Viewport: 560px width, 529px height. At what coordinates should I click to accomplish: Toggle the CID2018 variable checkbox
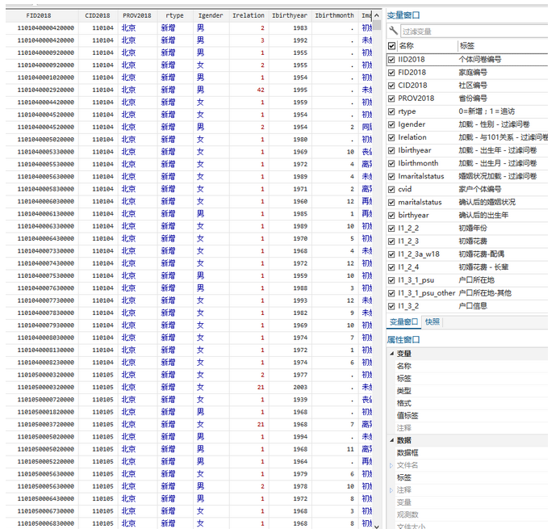391,86
